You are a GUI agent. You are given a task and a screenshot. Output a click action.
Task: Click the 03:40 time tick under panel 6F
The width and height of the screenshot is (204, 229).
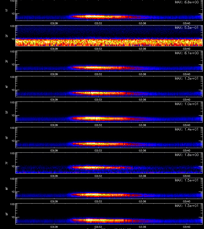tap(187, 150)
